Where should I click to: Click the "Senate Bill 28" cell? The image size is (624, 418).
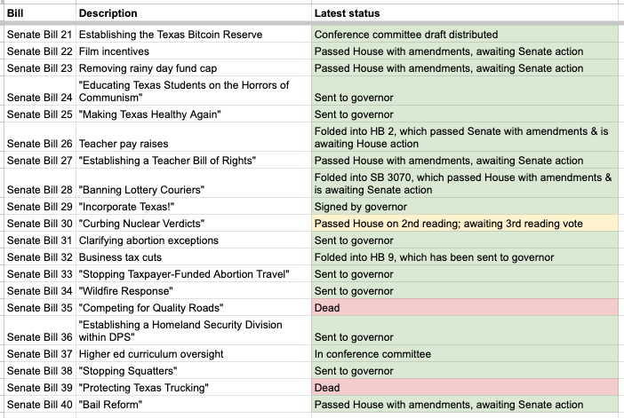tap(40, 183)
